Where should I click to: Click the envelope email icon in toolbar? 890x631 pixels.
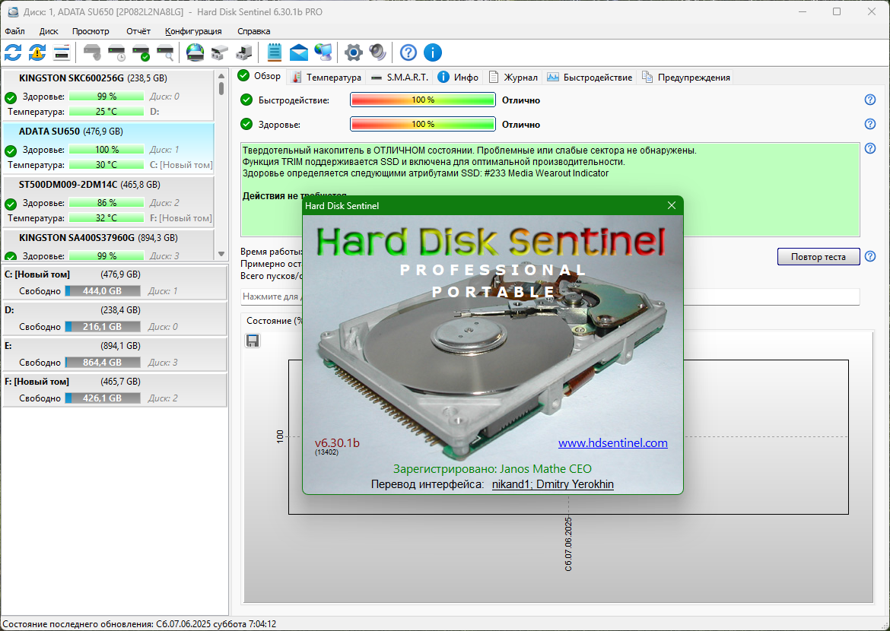coord(299,52)
